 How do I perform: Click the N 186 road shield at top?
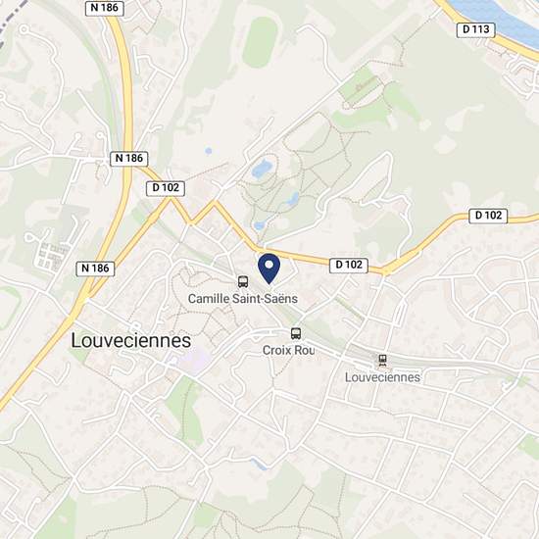(x=105, y=8)
